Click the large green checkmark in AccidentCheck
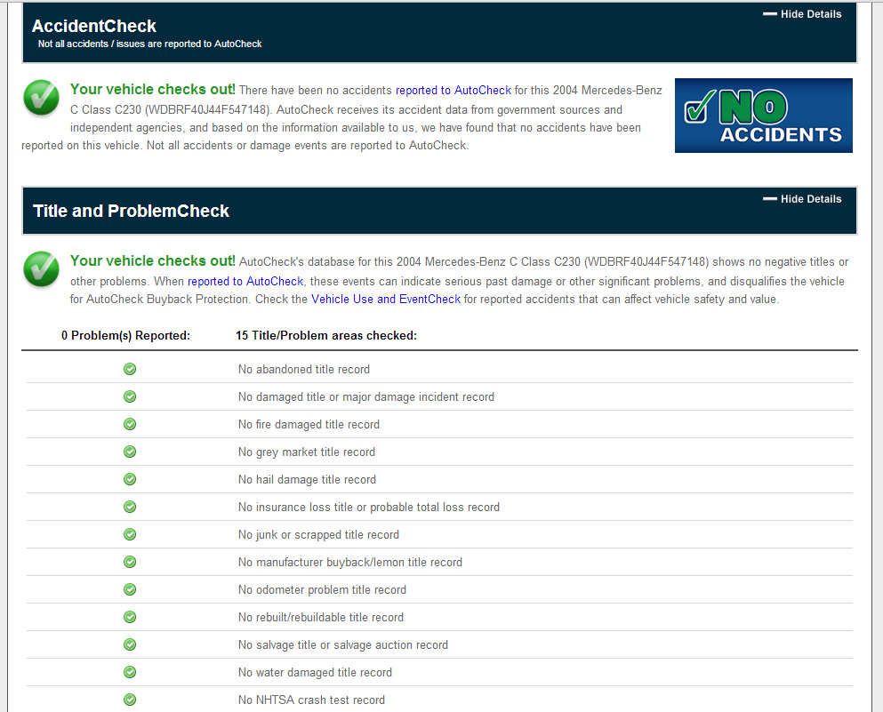The image size is (883, 712). point(41,98)
